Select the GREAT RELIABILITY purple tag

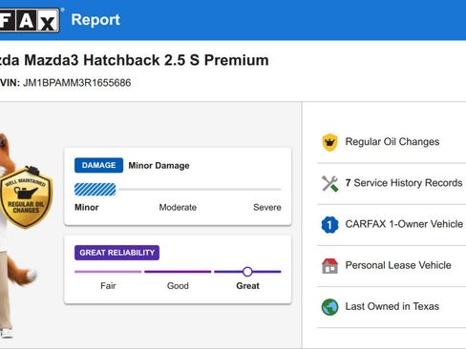coord(116,253)
